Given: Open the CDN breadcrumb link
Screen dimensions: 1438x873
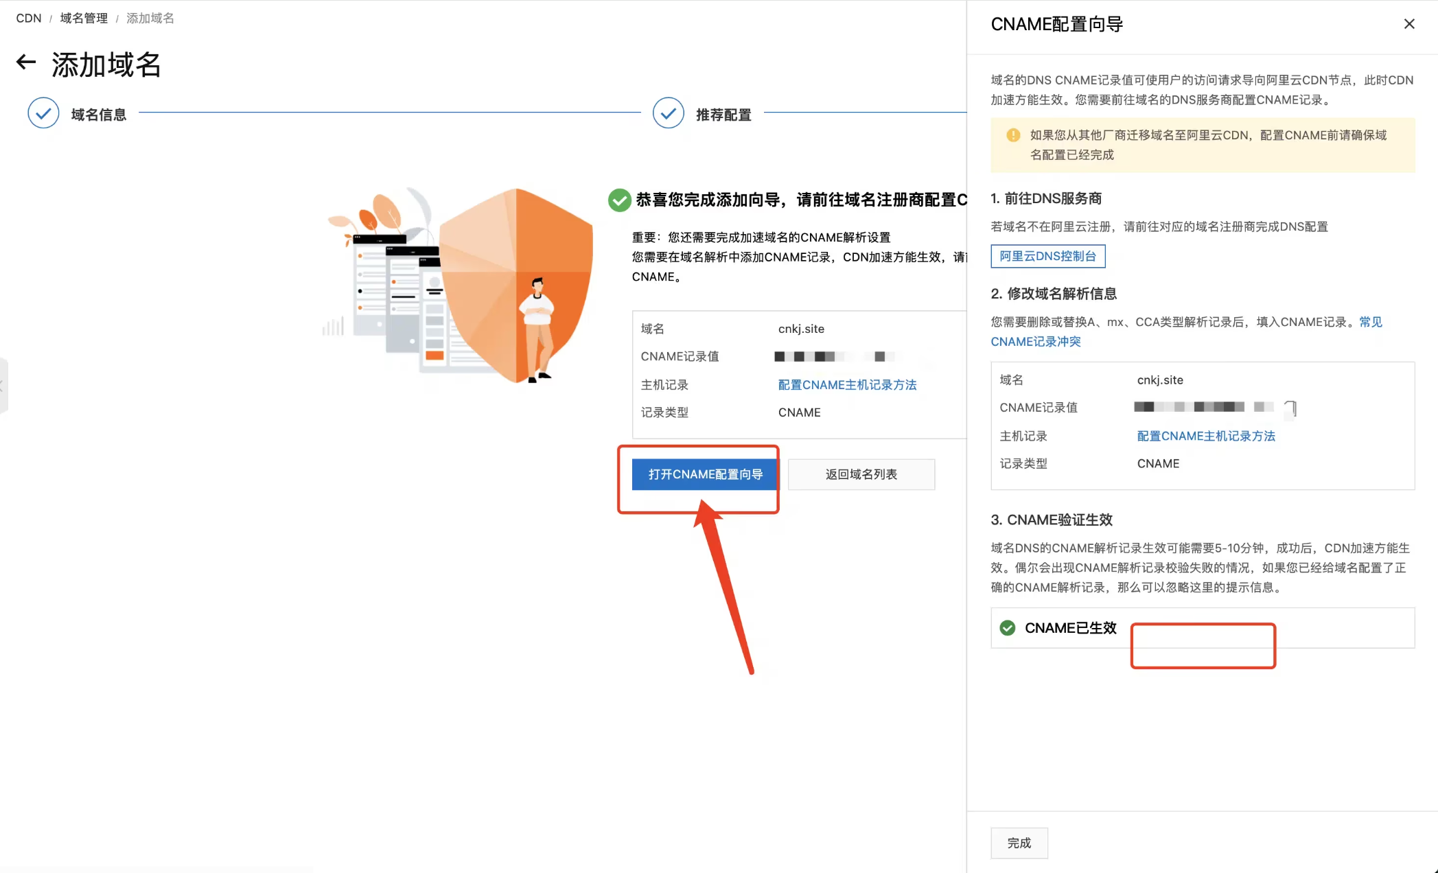Looking at the screenshot, I should (28, 19).
